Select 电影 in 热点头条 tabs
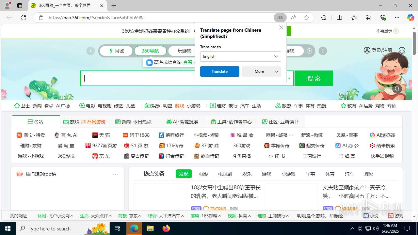Viewport: 418px width, 235px height. (x=203, y=174)
